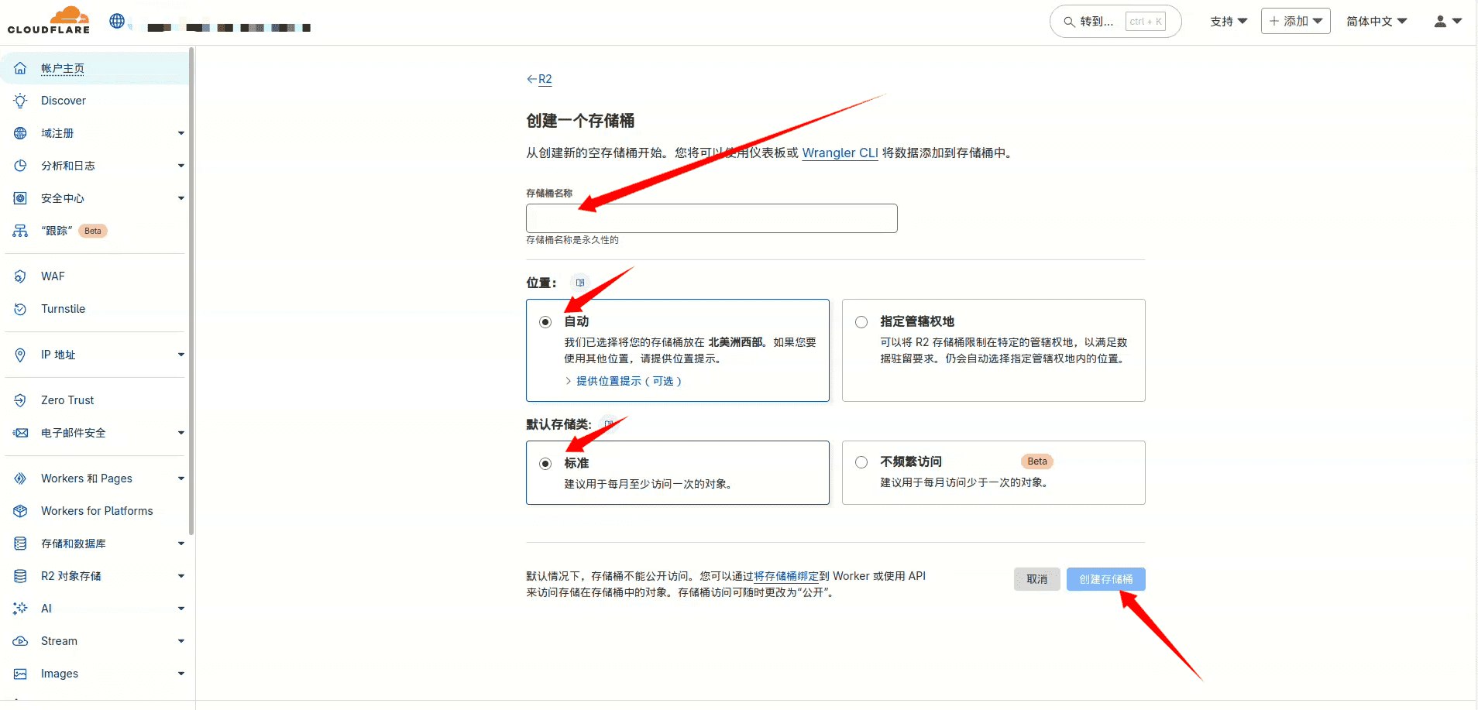Focus the 存储桶名称 input field

coord(711,218)
